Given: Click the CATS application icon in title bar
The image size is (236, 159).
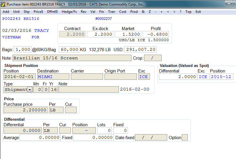Looking at the screenshot, I should [x=3, y=4].
